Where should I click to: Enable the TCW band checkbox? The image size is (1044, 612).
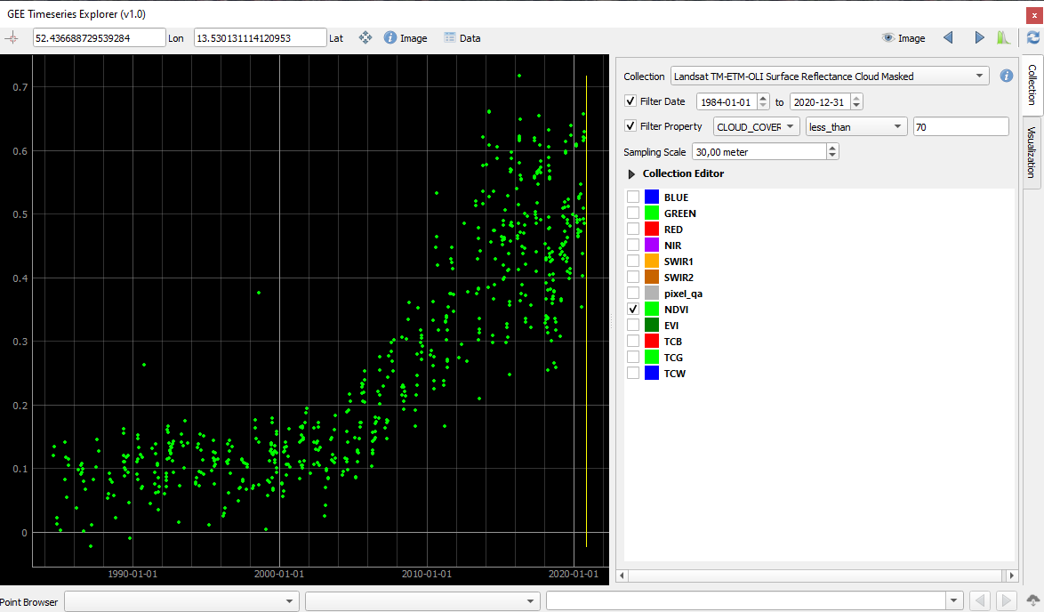pos(633,373)
